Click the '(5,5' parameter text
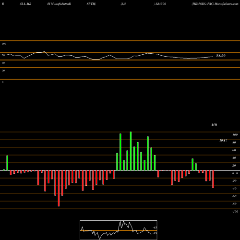This screenshot has height=240, width=240. [x=123, y=4]
